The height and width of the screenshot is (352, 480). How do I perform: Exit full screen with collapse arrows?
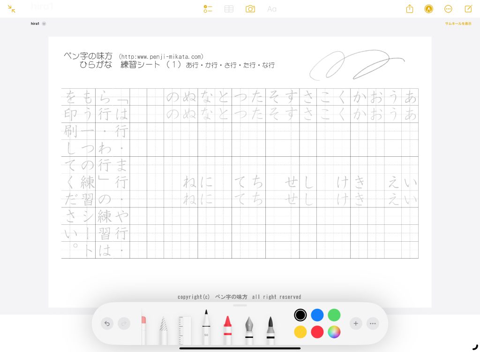pyautogui.click(x=12, y=9)
